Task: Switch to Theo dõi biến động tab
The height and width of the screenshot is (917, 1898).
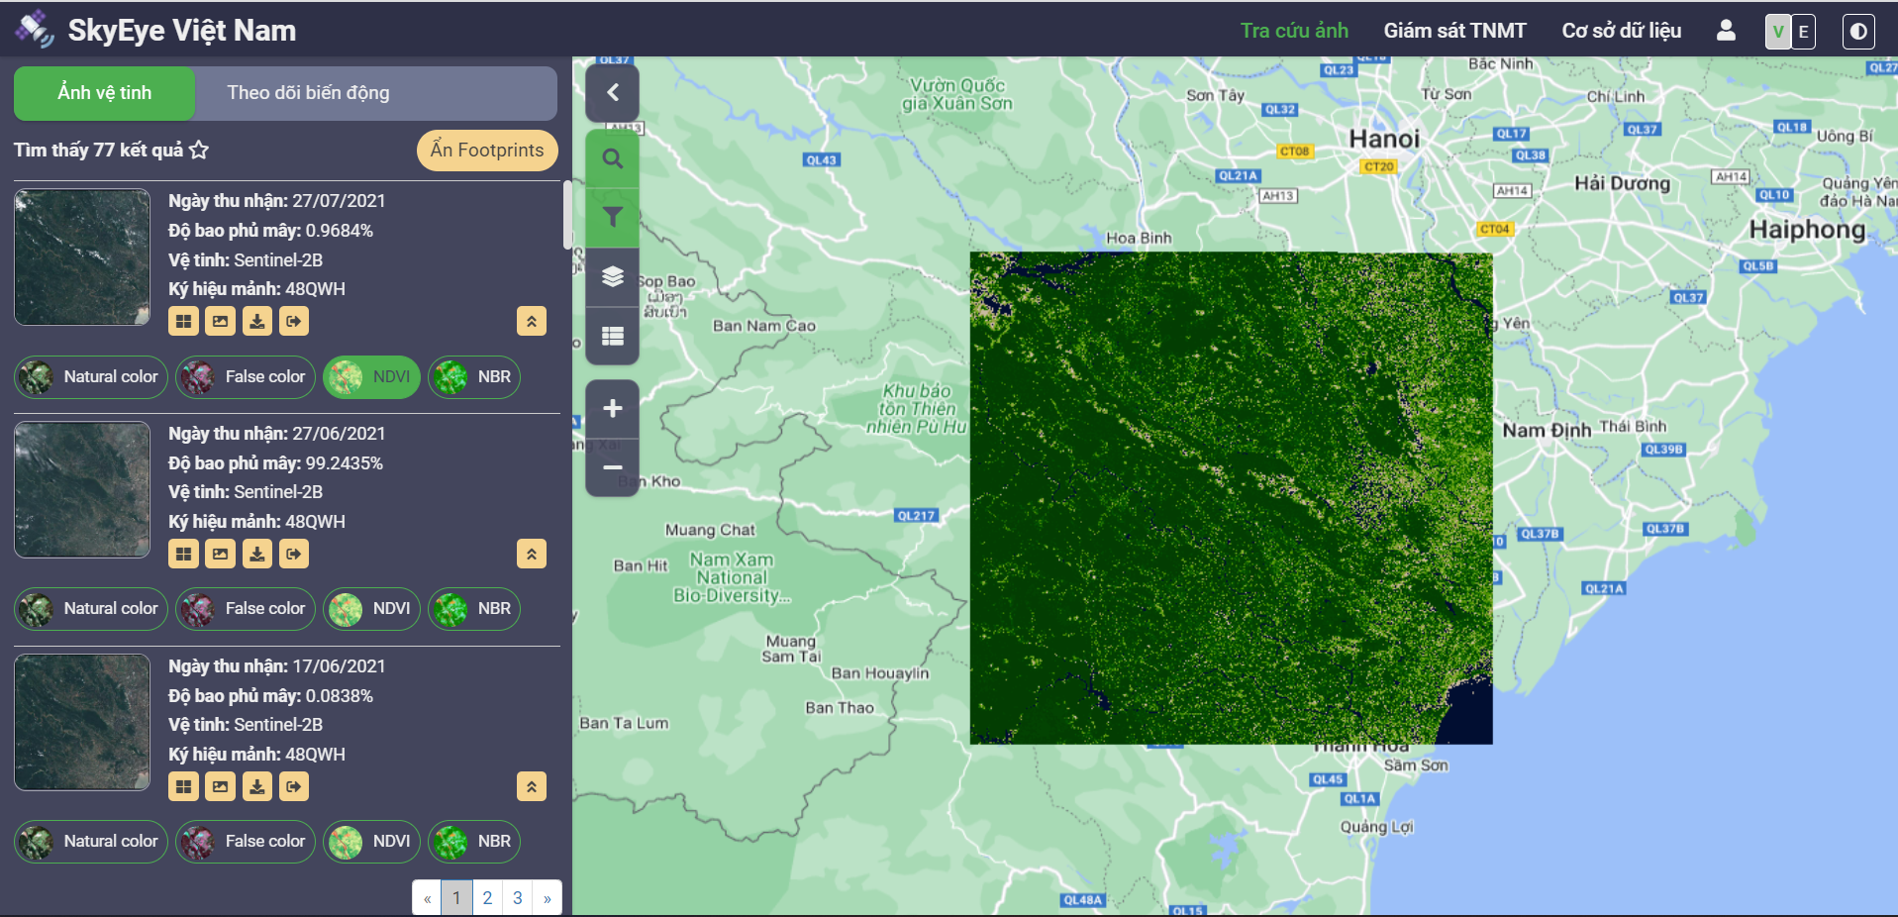Action: (308, 93)
